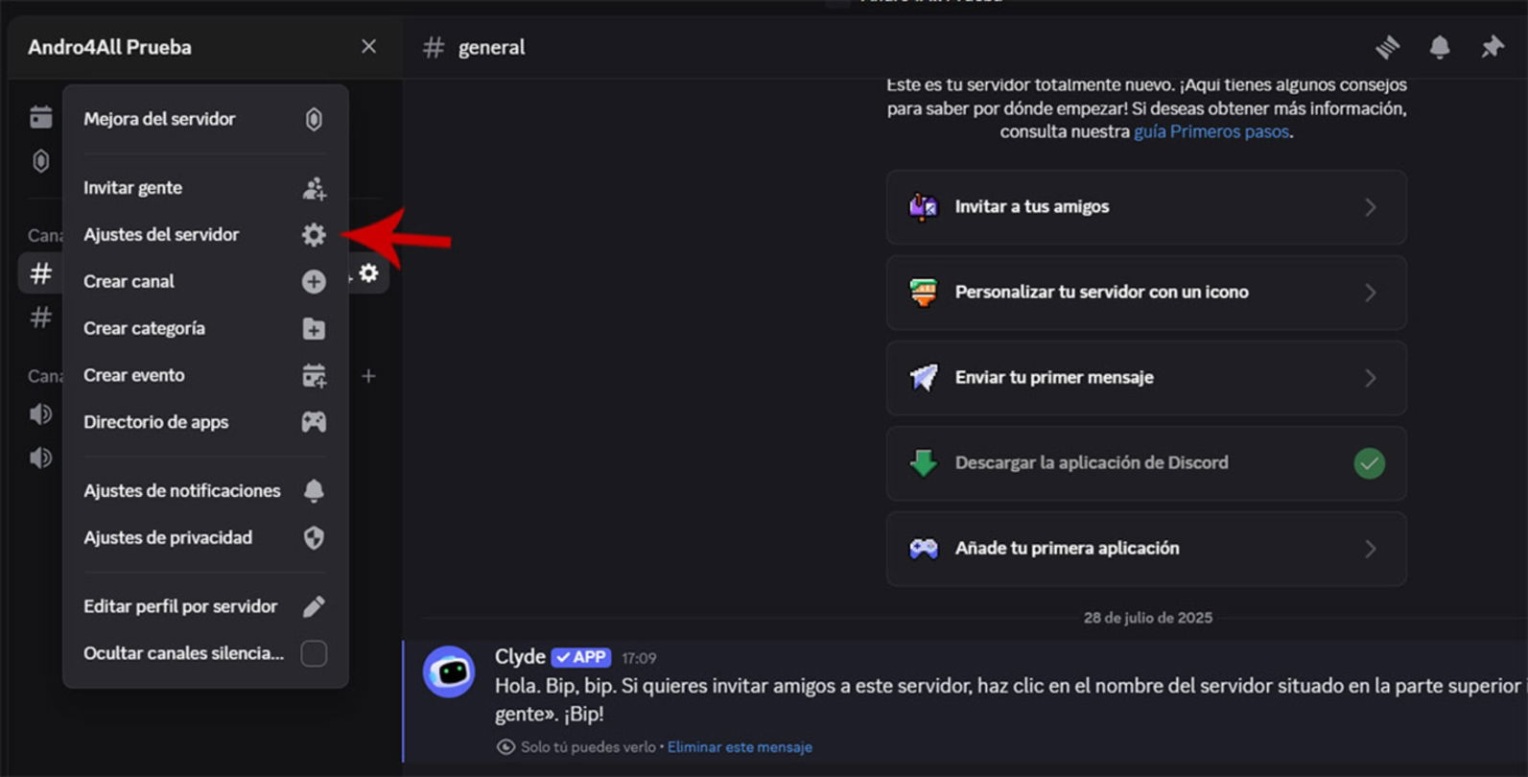Click the APP badge next to Clyde

(581, 657)
